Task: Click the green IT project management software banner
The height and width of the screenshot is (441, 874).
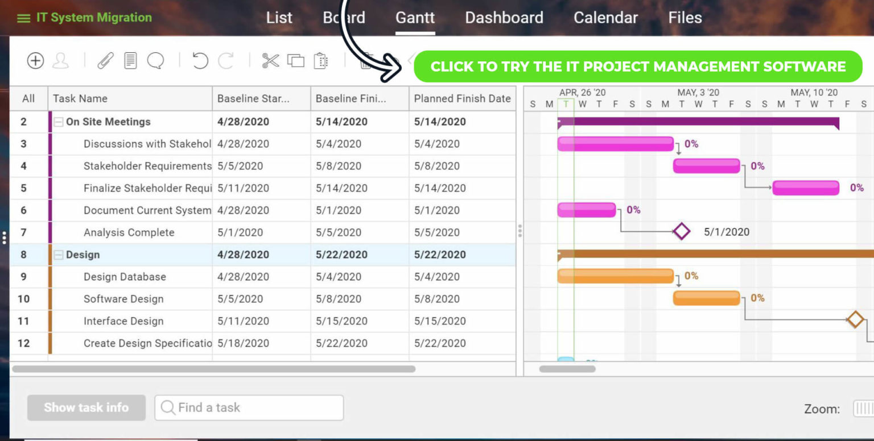Action: (638, 66)
